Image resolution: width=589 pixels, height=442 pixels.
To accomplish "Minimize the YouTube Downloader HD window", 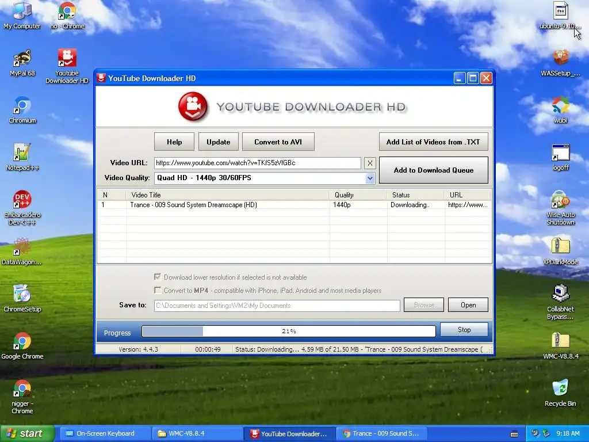I will [460, 78].
